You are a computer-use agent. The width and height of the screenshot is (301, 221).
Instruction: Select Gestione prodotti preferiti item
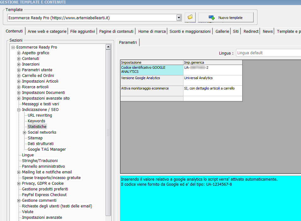45,189
